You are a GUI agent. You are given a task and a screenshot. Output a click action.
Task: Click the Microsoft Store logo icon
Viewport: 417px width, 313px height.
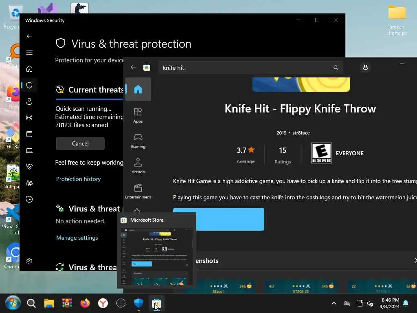(147, 68)
